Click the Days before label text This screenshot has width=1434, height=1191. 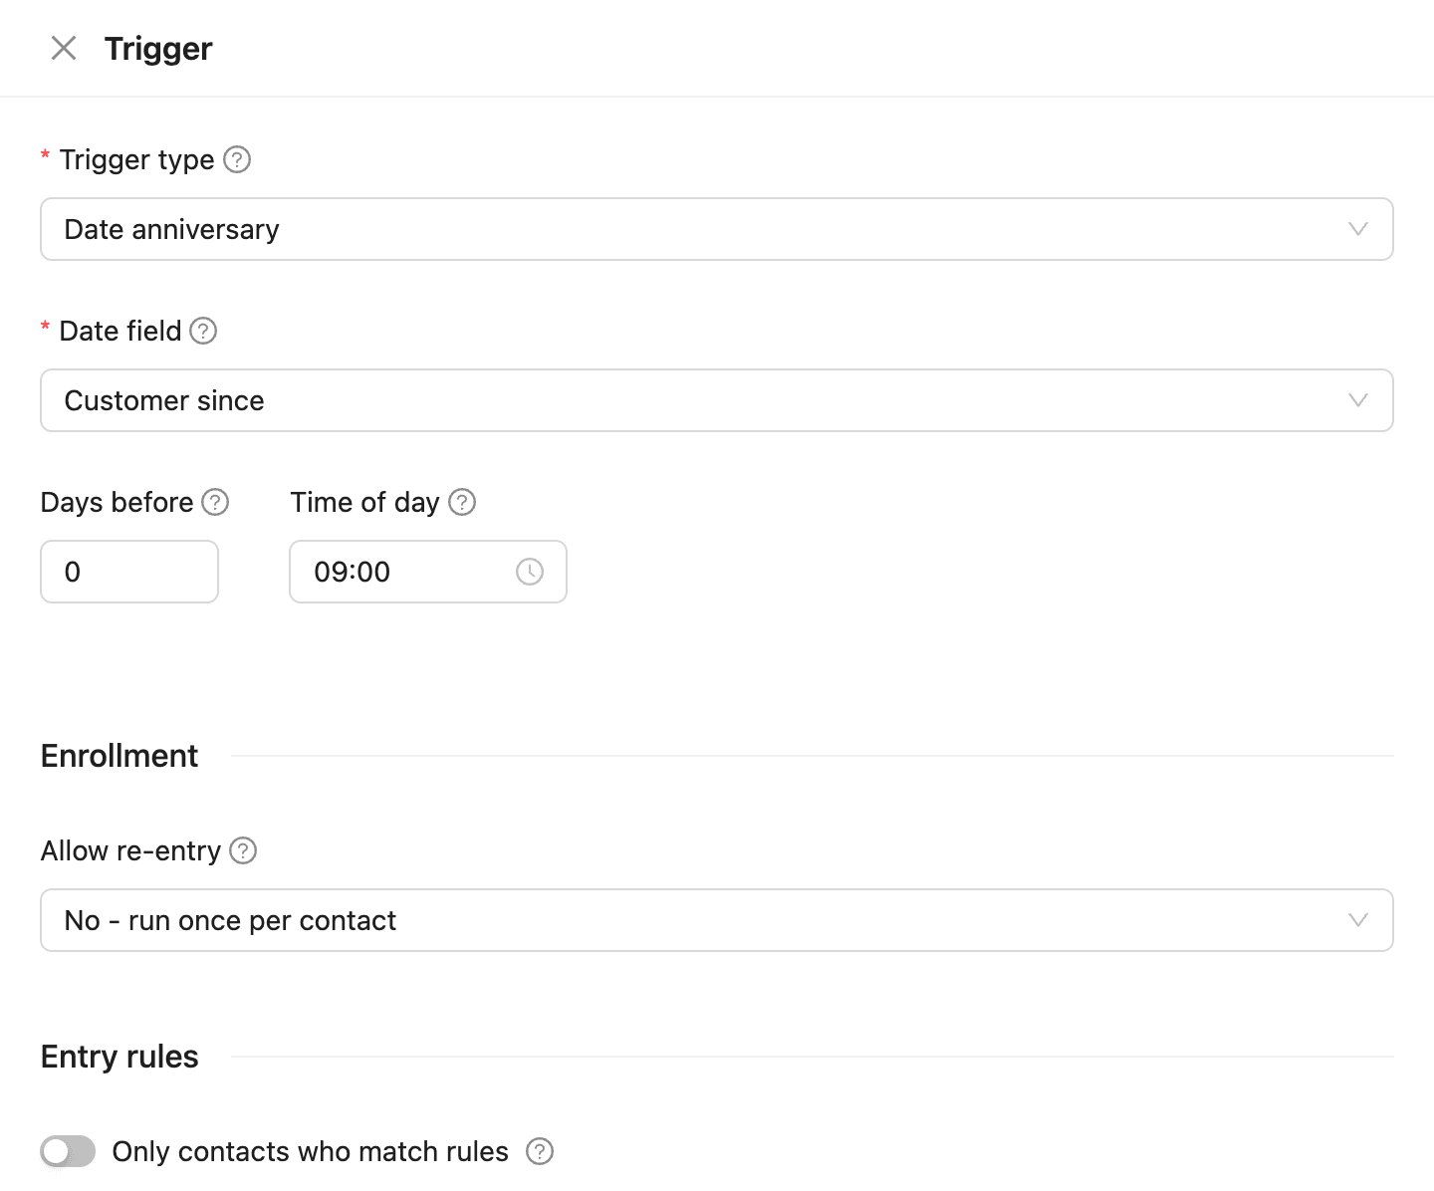tap(118, 502)
